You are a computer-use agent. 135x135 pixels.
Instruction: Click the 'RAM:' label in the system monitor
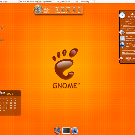click(127, 30)
